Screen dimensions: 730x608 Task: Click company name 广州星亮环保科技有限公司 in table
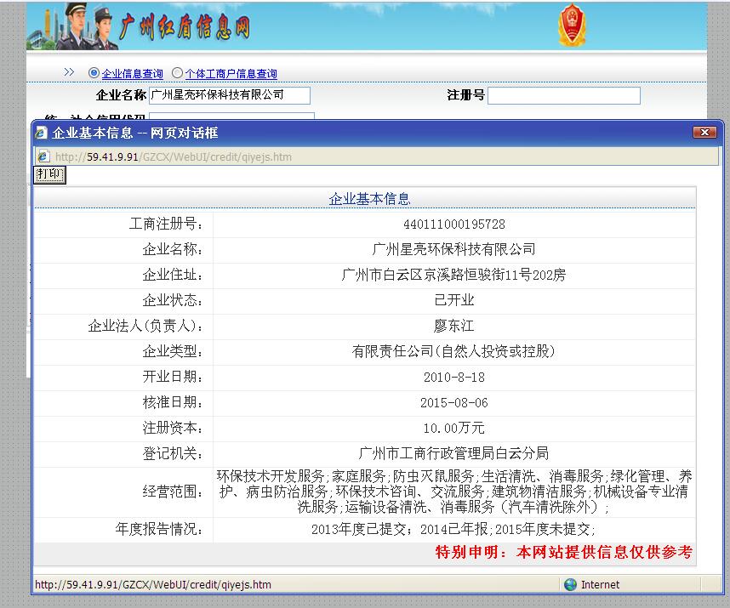454,250
